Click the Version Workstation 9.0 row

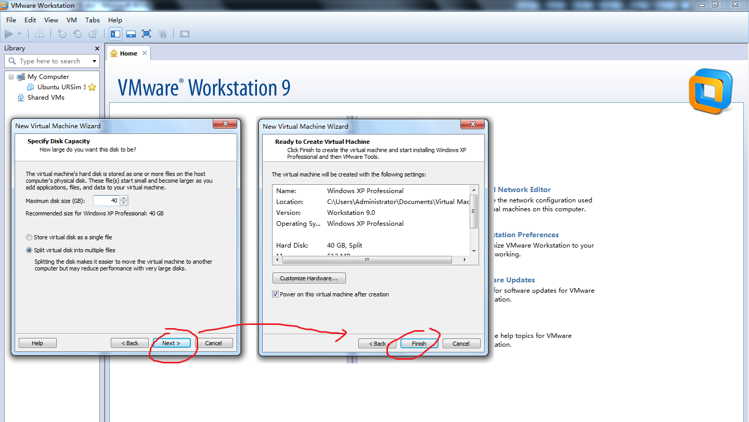(x=371, y=213)
